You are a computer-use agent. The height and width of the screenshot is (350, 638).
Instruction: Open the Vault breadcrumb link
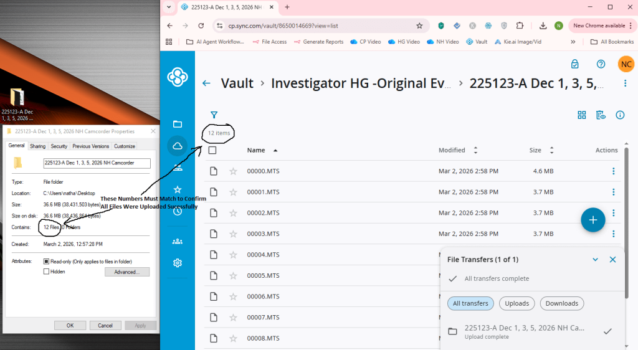[237, 83]
